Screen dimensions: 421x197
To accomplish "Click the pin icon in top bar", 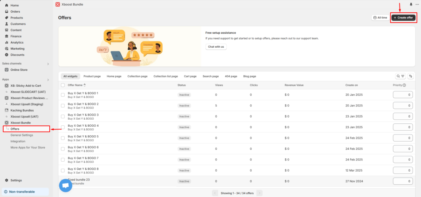I will click(411, 5).
